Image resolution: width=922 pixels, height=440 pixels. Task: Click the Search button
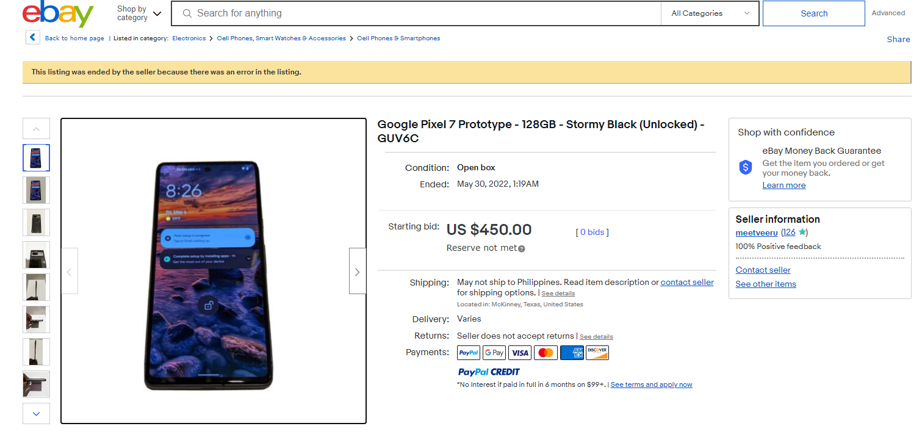[814, 13]
